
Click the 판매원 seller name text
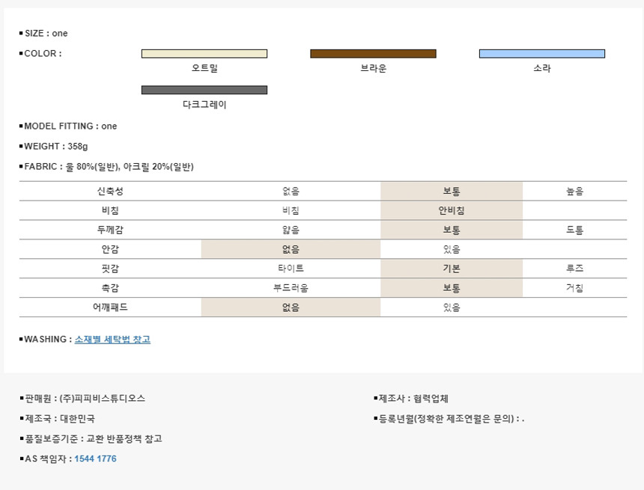(x=85, y=399)
